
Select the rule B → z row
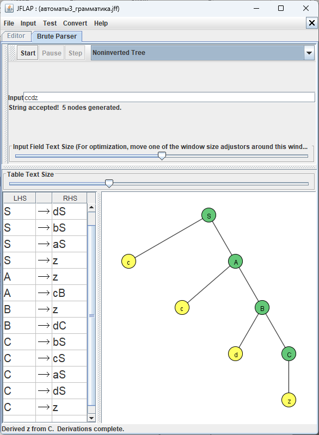(x=45, y=309)
